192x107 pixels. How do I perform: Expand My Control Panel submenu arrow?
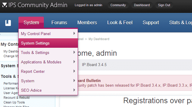(74, 33)
